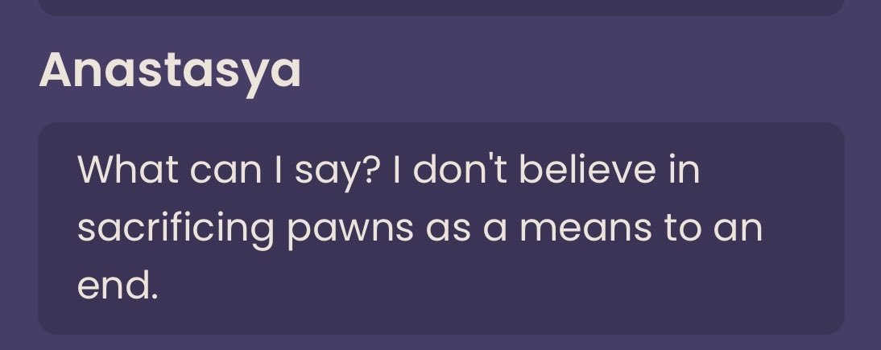The image size is (881, 350).
Task: Click the word "means" in the message
Action: [x=585, y=228]
